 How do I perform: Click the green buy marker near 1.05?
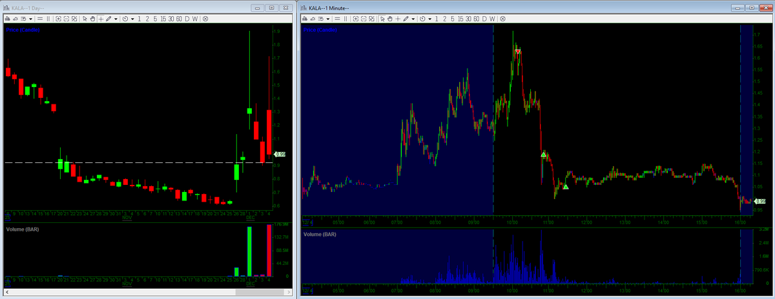click(x=565, y=186)
